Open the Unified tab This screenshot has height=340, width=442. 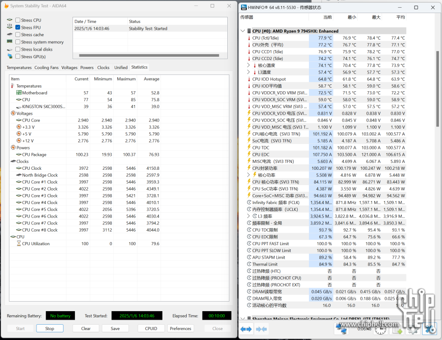121,68
